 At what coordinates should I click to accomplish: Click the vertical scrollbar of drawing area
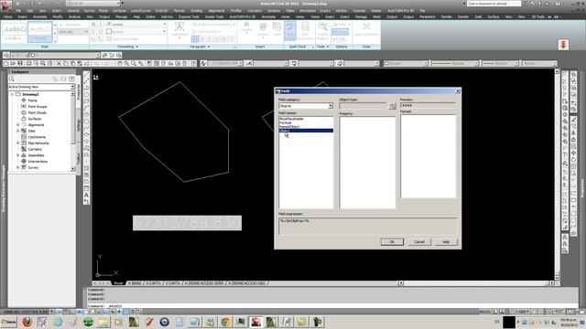click(557, 174)
